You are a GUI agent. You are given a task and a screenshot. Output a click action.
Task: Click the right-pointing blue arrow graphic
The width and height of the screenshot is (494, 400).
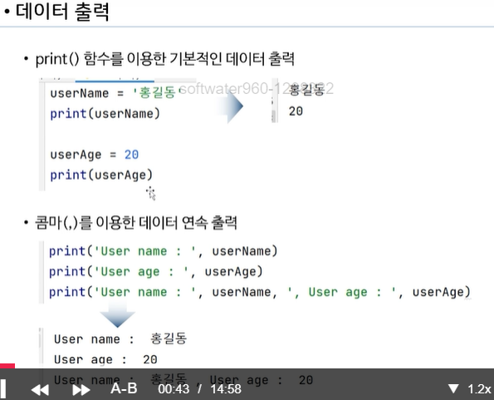tap(230, 106)
